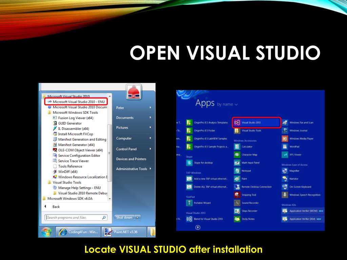Open Windows Journal icon
The image size is (347, 260).
pyautogui.click(x=285, y=131)
